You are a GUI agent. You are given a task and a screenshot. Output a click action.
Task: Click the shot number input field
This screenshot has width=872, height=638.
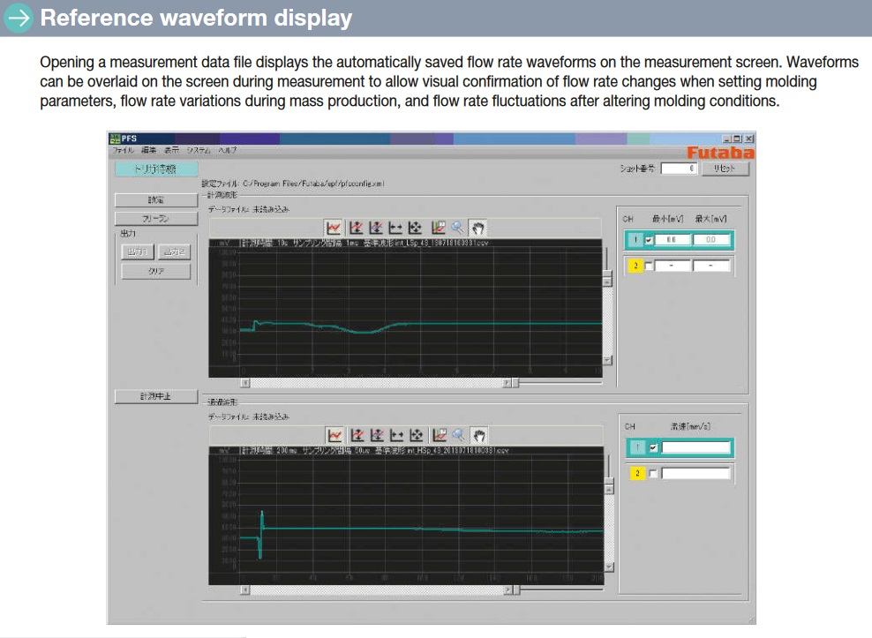[679, 169]
